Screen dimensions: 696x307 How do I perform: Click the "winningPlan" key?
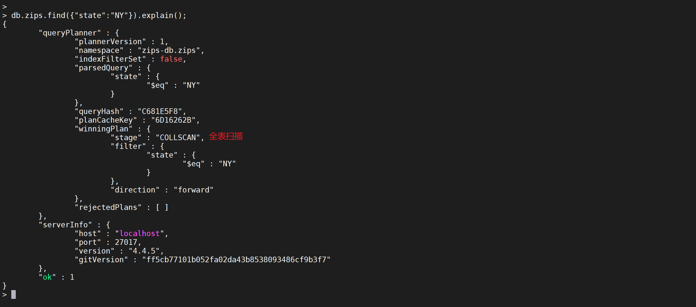[104, 129]
